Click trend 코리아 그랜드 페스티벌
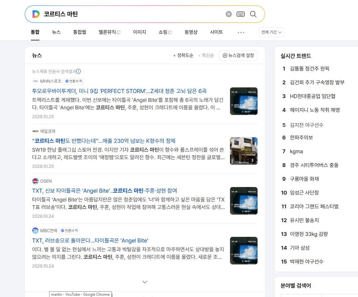The height and width of the screenshot is (297, 358). (314, 206)
